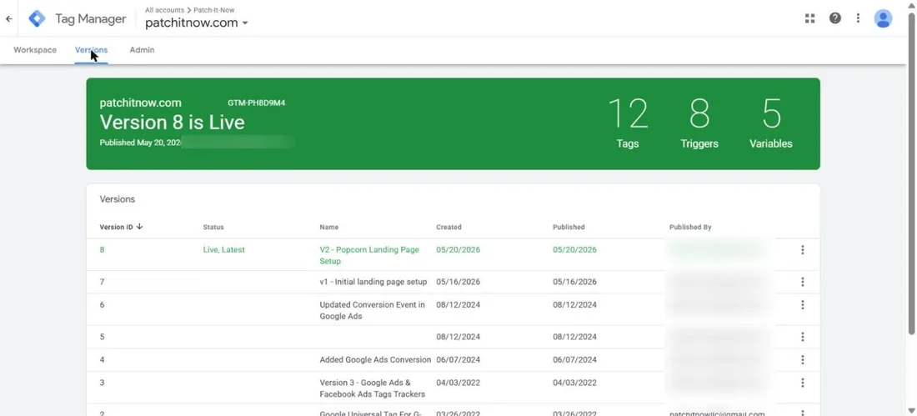
Task: Open v1 - Initial landing page setup version
Action: 373,282
